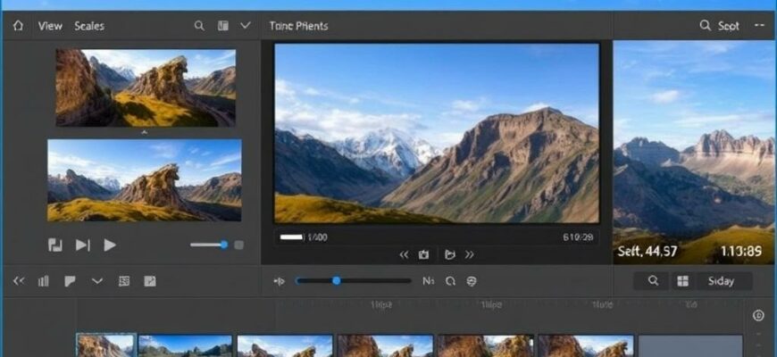Click the globe icon right of loop
This screenshot has height=357, width=777.
pyautogui.click(x=472, y=281)
